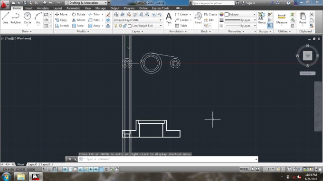Insert a Table annotation
Screen dimensions: 323x181
pyautogui.click(x=181, y=26)
